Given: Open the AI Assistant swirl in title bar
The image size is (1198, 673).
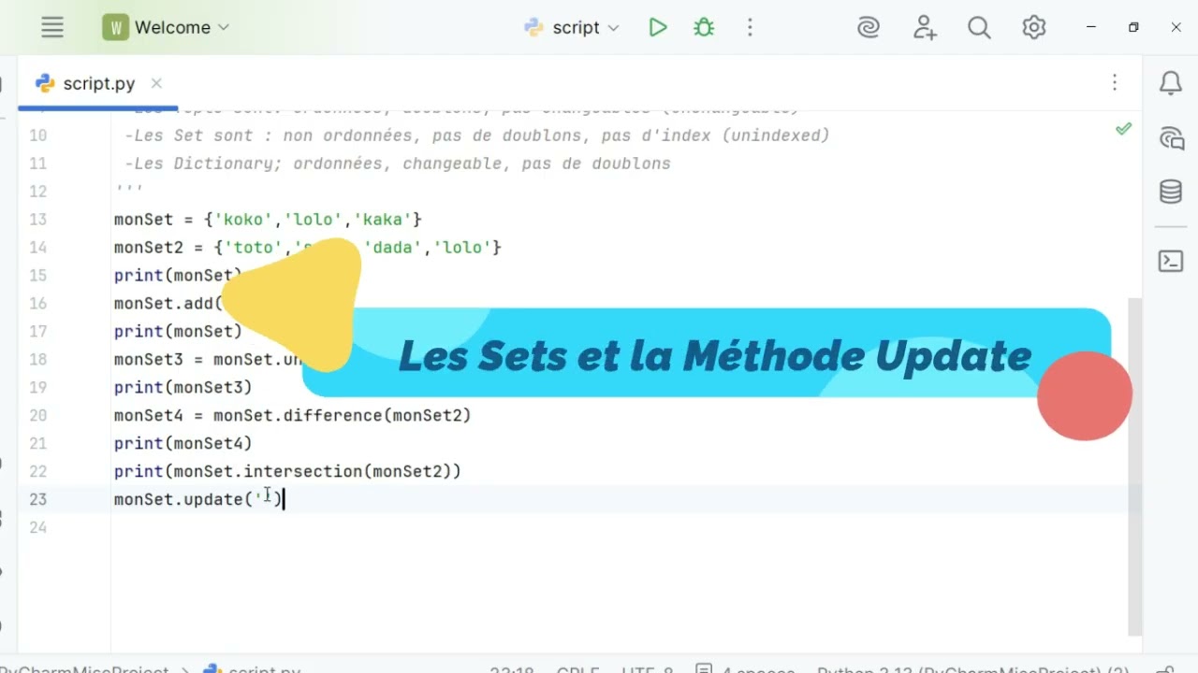Looking at the screenshot, I should pos(869,28).
